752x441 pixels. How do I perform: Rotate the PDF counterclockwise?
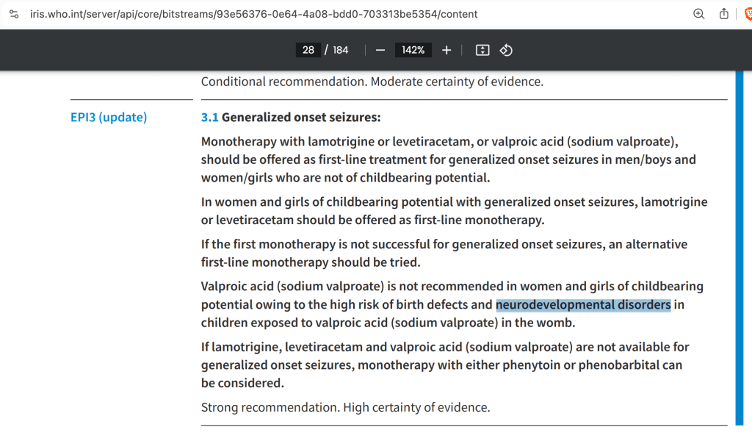[506, 50]
